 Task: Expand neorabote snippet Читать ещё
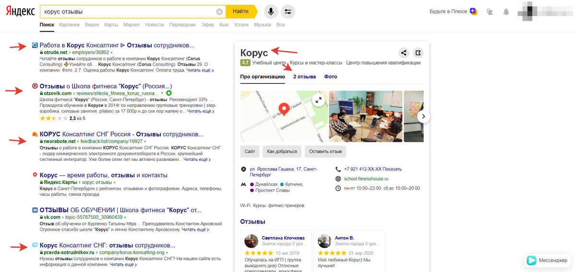(197, 159)
